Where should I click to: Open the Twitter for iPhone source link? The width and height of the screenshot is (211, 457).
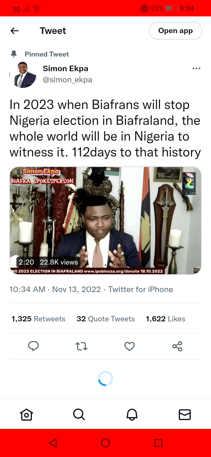pos(141,289)
